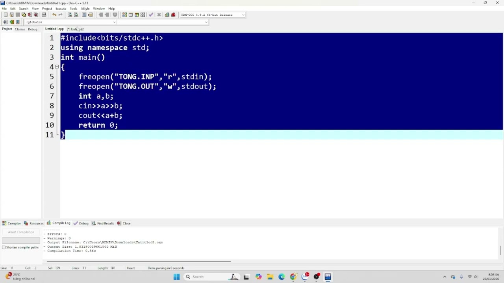
Task: Click the Unindent toolbar icon
Action: (90, 15)
